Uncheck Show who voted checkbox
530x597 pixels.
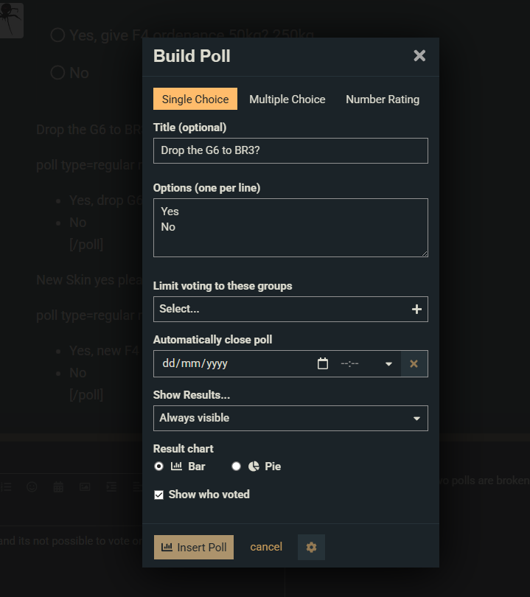tap(159, 495)
